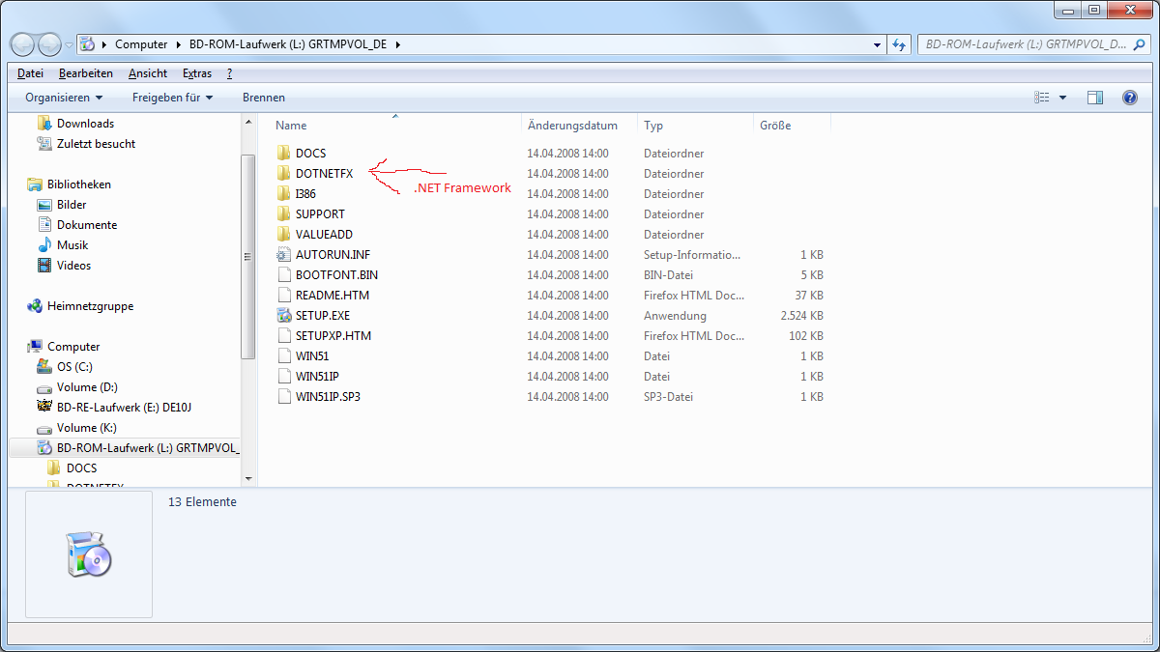Toggle the preview pane icon

[x=1095, y=98]
